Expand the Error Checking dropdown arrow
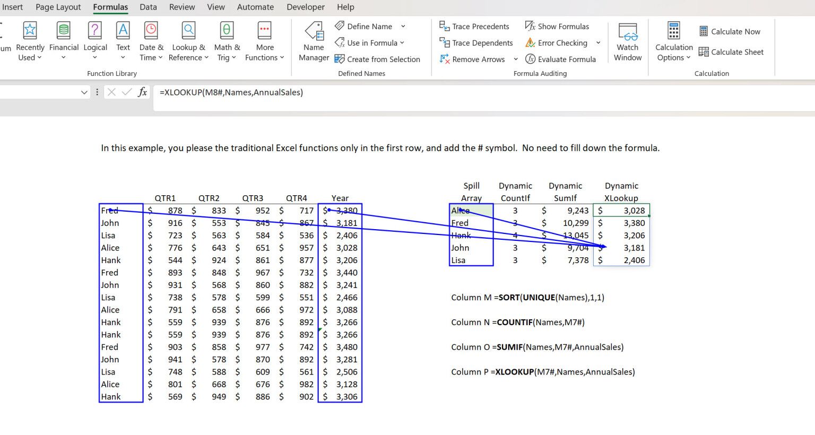 tap(598, 42)
